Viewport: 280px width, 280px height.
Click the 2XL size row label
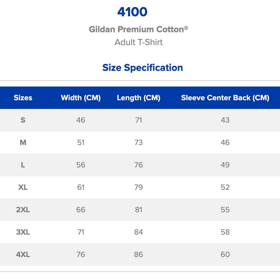pyautogui.click(x=23, y=210)
